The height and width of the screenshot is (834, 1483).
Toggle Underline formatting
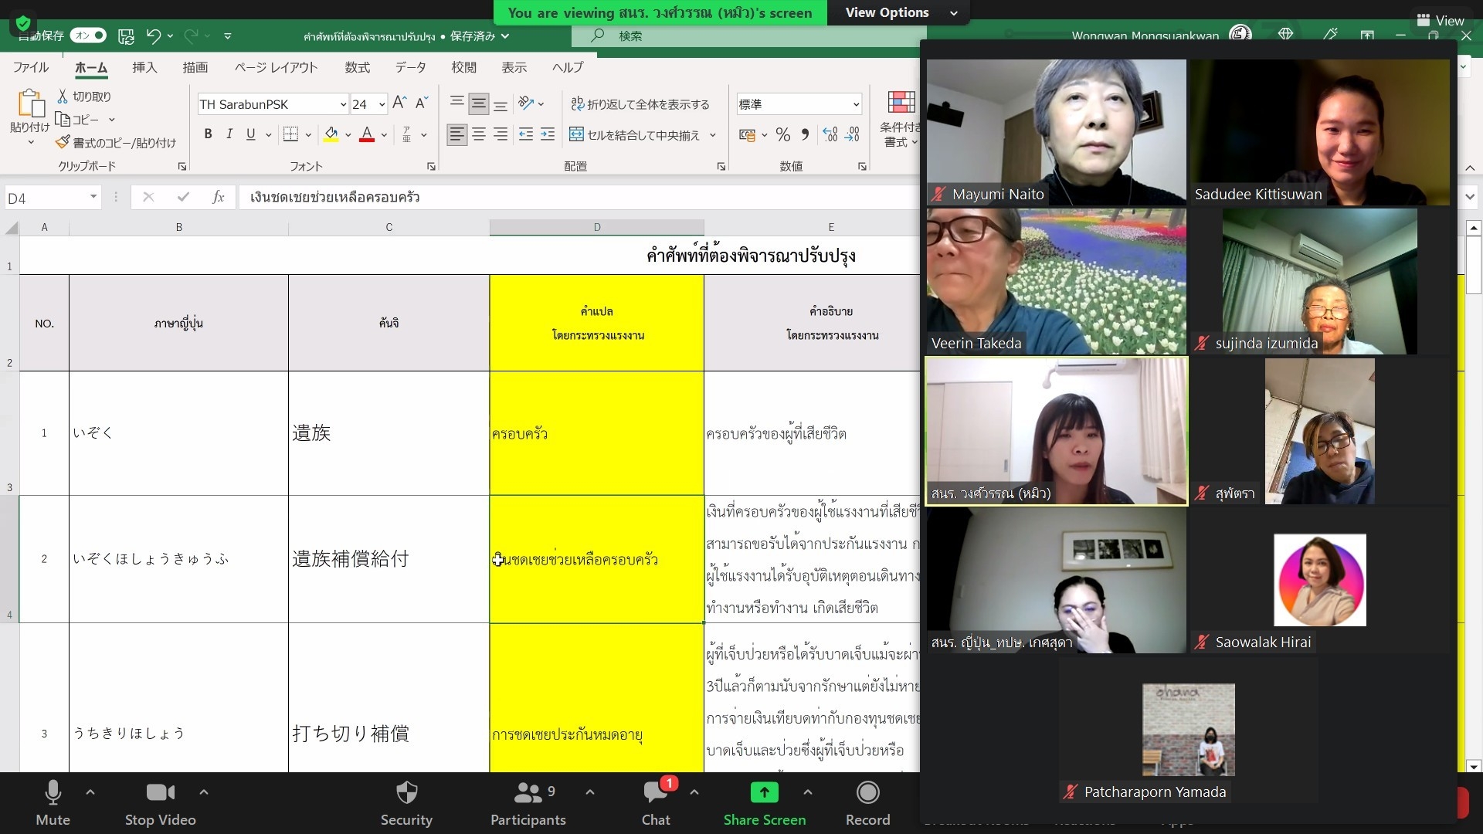[x=250, y=134]
